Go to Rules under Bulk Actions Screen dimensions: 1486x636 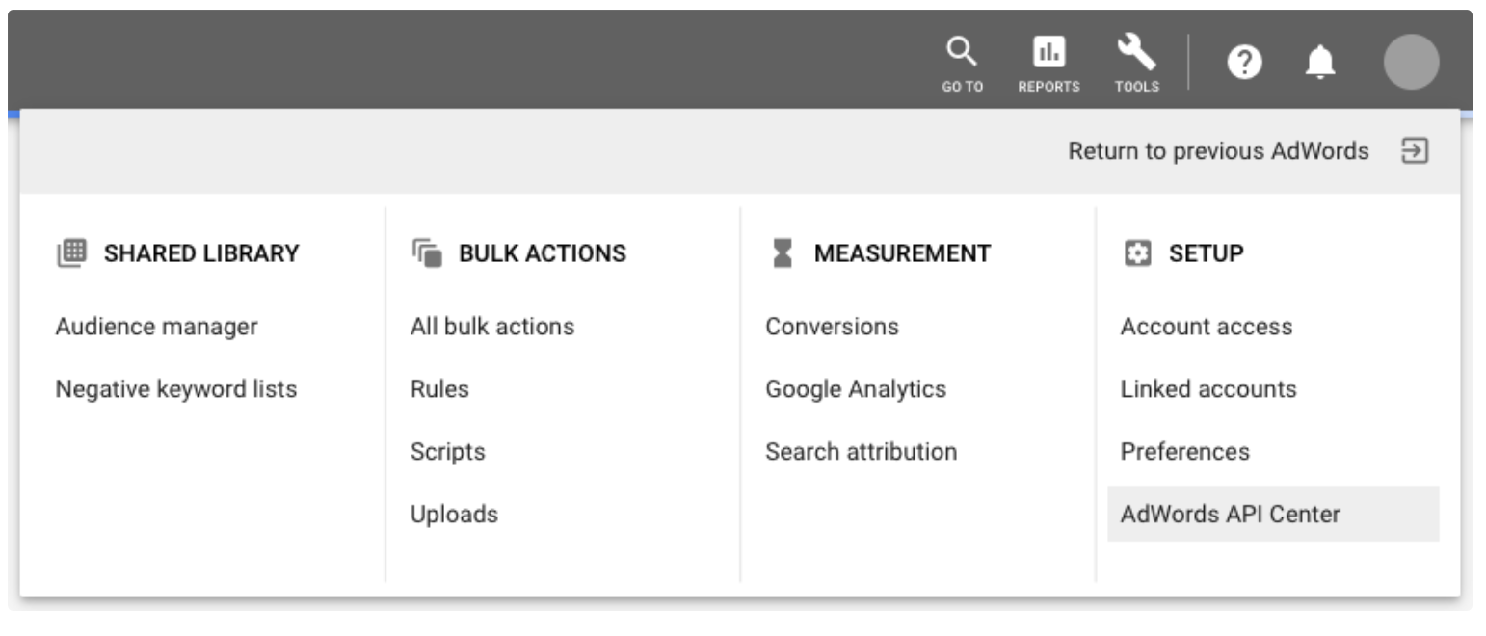point(439,389)
